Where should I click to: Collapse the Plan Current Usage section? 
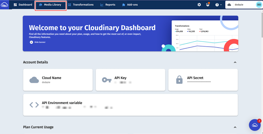235,127
